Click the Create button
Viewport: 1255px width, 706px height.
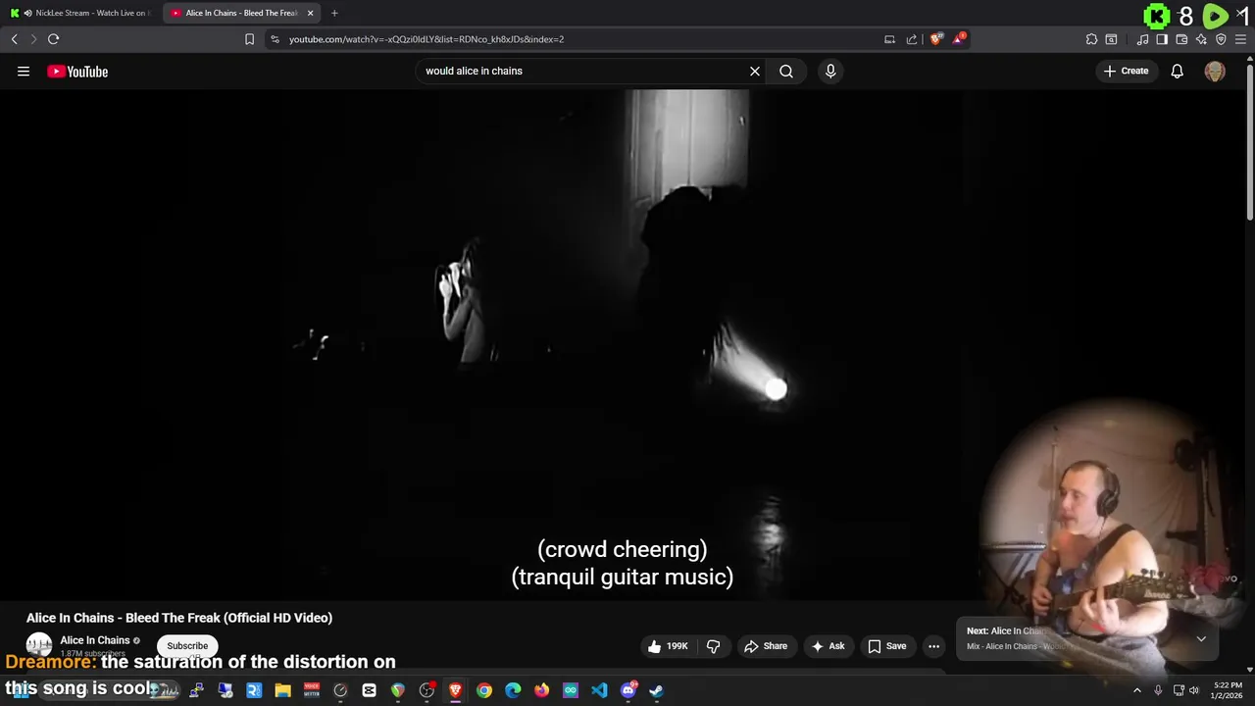click(1126, 71)
